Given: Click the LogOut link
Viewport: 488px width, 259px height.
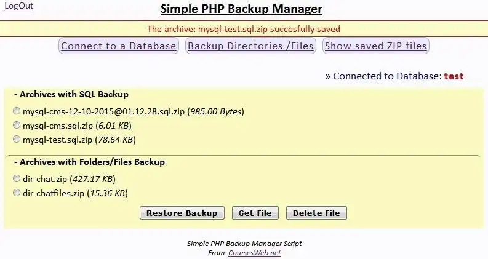Looking at the screenshot, I should pos(18,6).
